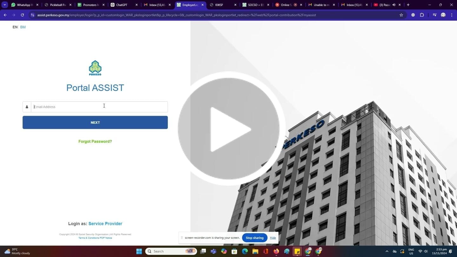Switch to the KWSP tab

pos(223,5)
